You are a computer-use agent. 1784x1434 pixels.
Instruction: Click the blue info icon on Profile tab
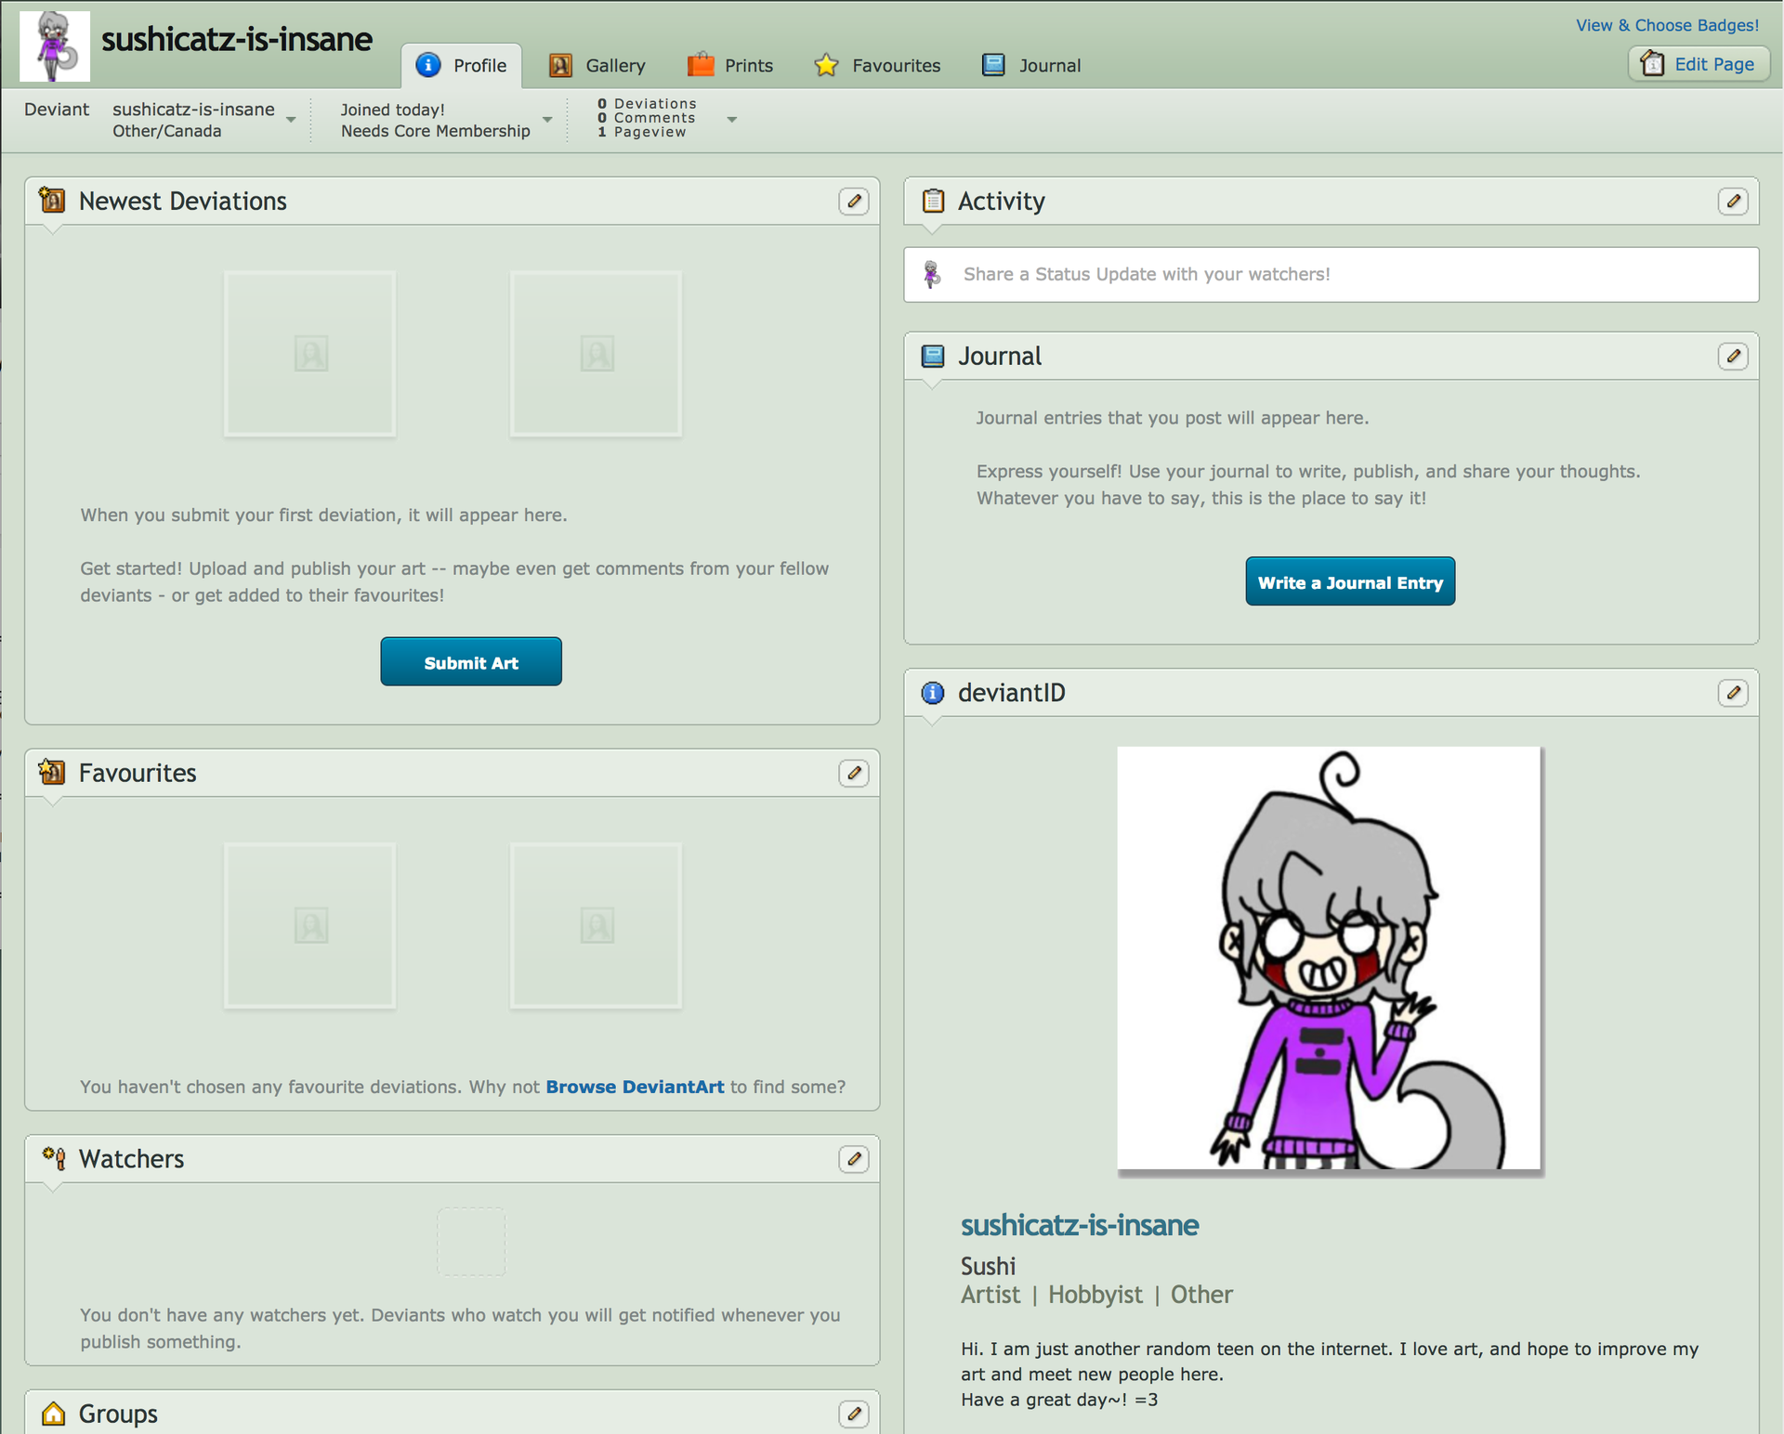click(x=428, y=65)
